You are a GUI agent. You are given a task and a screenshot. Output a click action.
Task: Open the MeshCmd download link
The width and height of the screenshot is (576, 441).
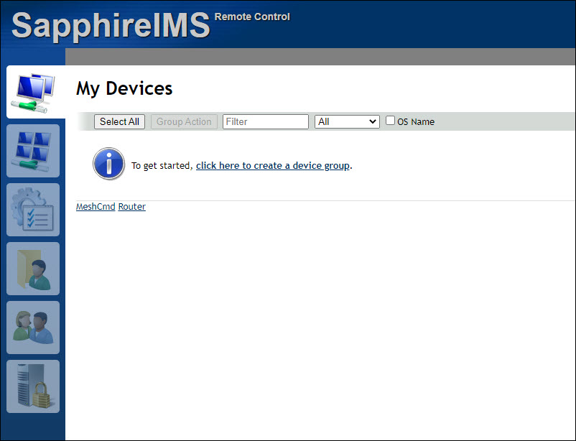[x=95, y=206]
